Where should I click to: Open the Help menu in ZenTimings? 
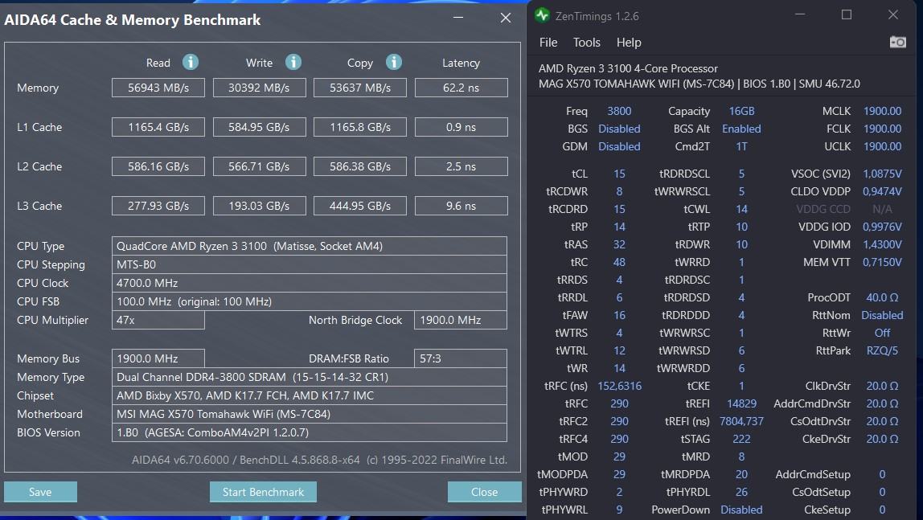[629, 43]
